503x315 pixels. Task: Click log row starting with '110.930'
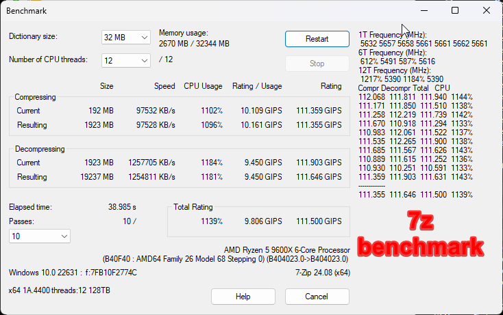(x=415, y=168)
